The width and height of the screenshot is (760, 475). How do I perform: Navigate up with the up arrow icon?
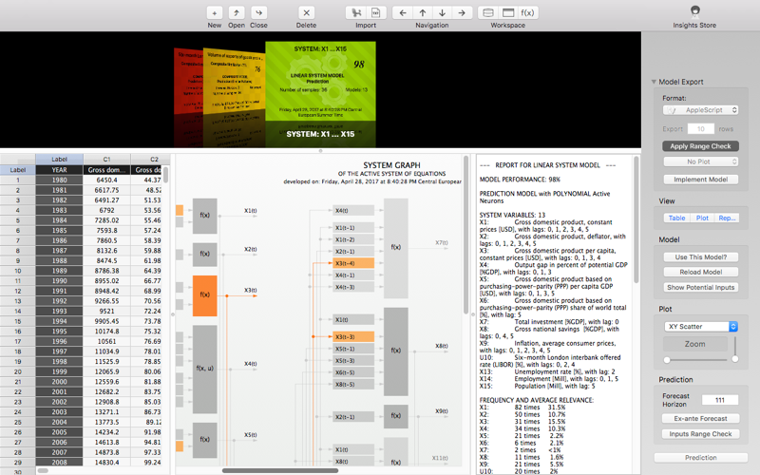tap(422, 13)
